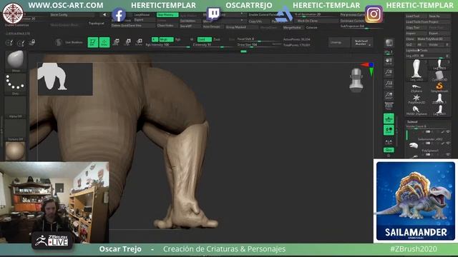
Task: Toggle the Mrgb channel button
Action: click(167, 39)
